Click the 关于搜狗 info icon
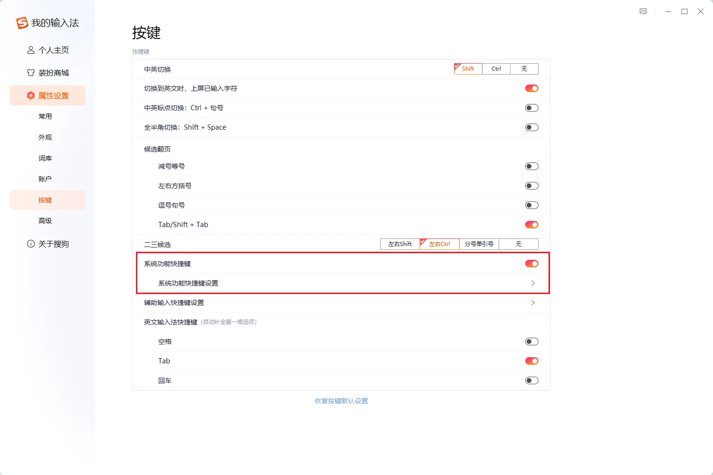This screenshot has height=475, width=713. (30, 244)
